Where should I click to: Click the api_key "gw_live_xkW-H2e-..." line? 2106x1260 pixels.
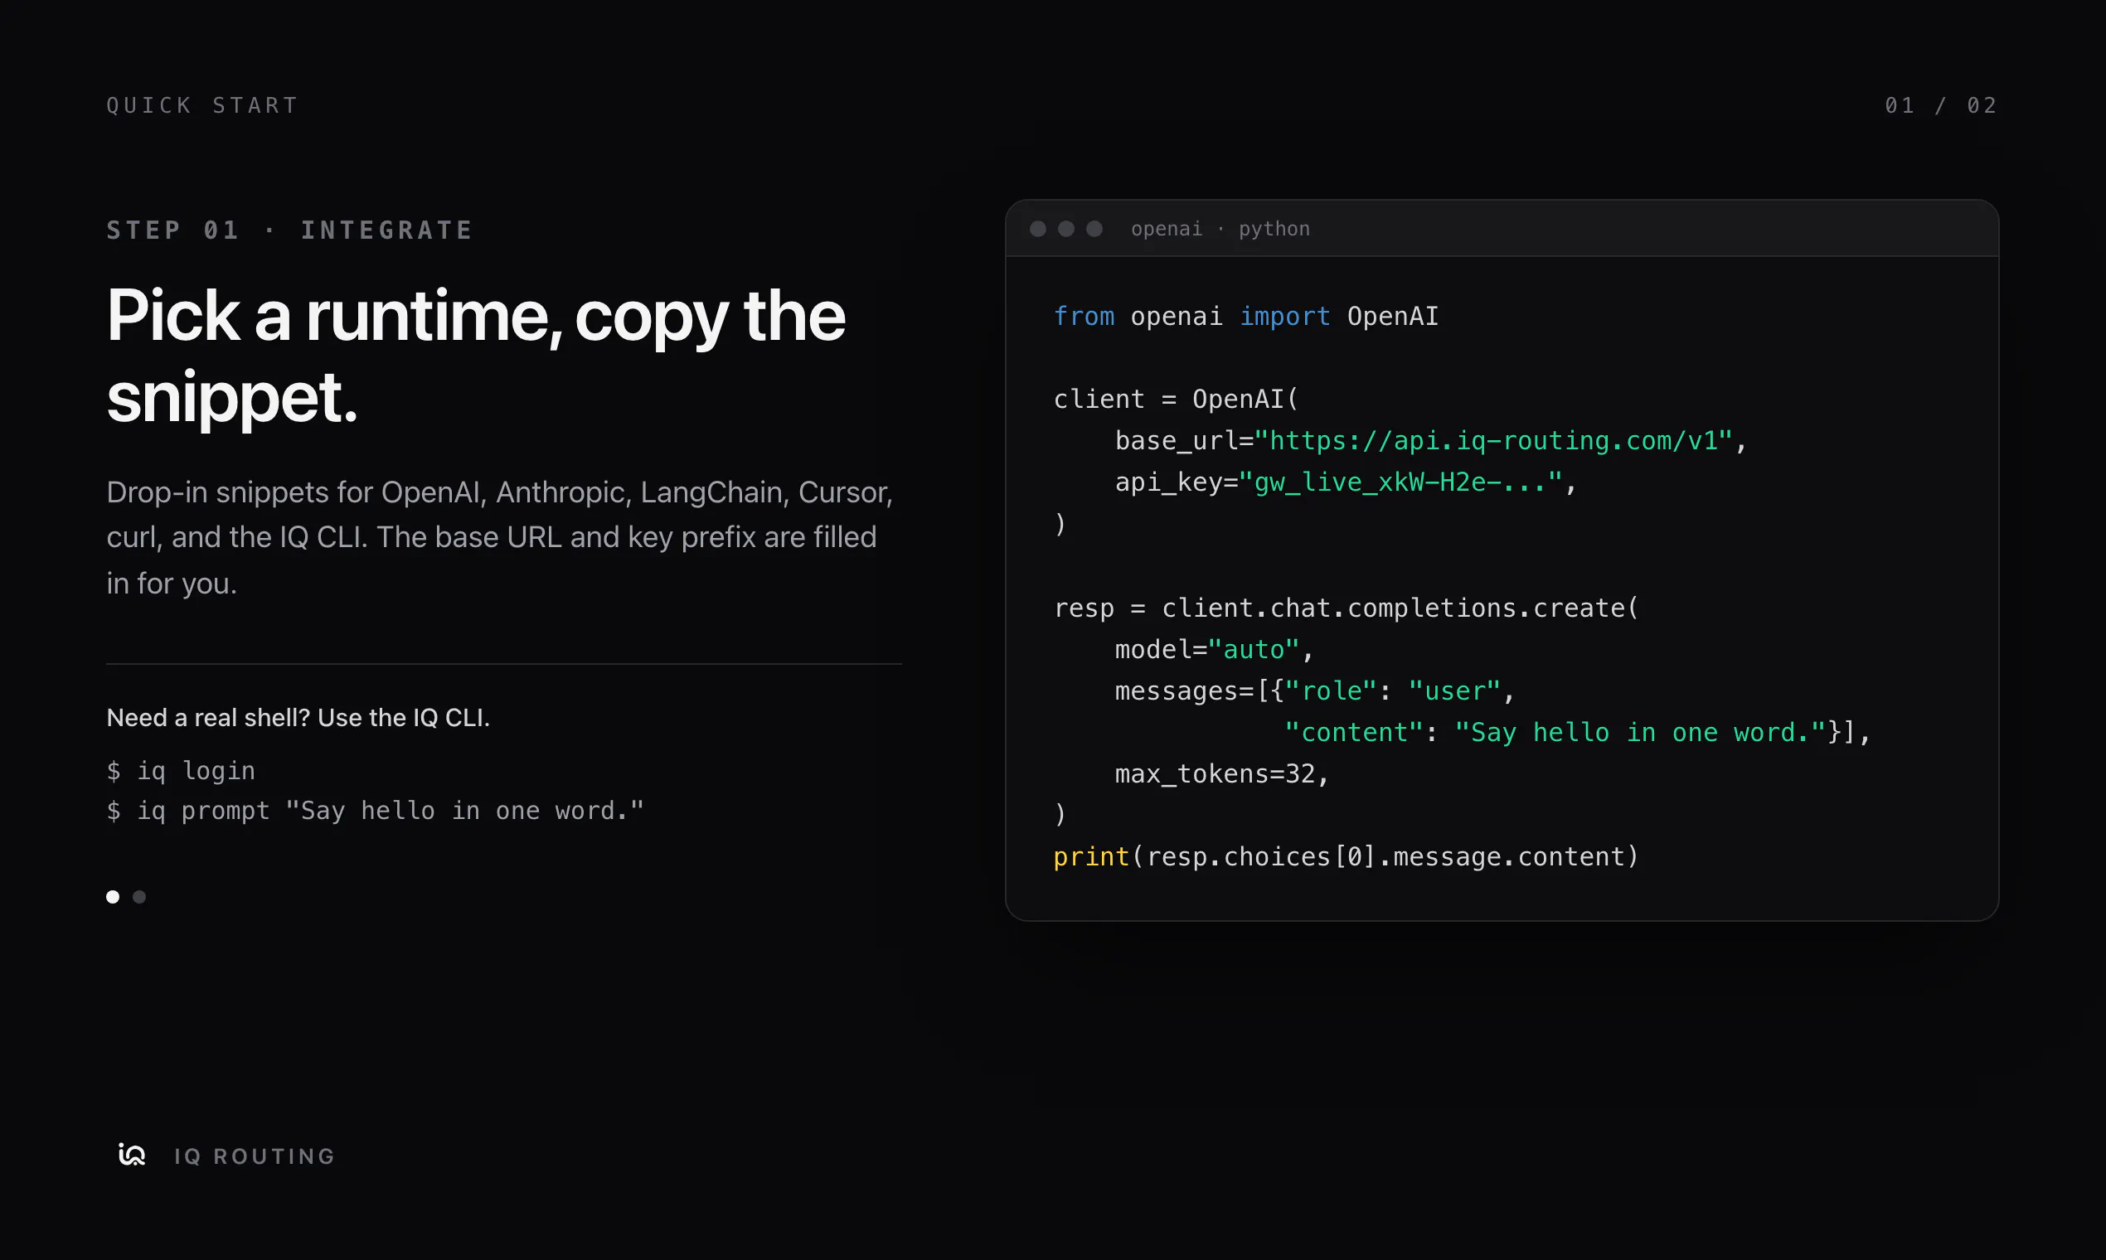[x=1346, y=482]
